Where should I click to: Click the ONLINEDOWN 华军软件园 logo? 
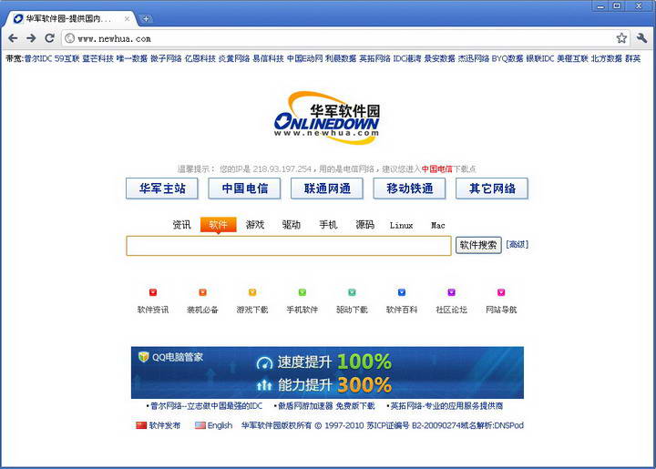click(327, 117)
